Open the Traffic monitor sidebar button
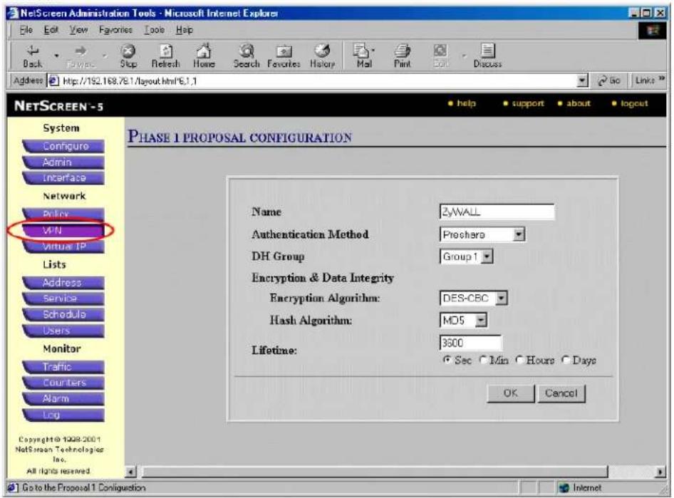Screen dimensions: 674x498 [63, 367]
